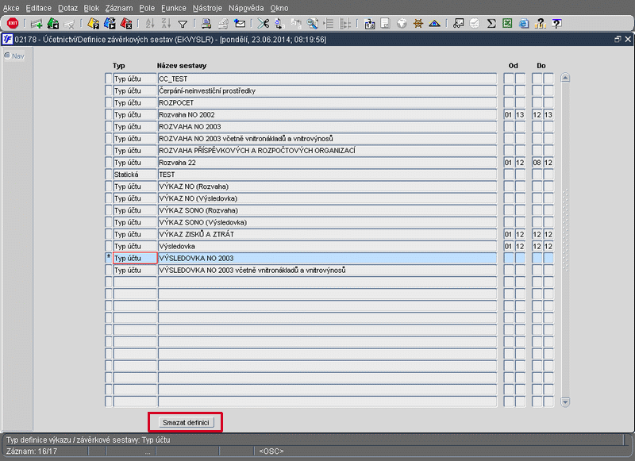This screenshot has height=461, width=635.
Task: Export to Excel with the green icon
Action: tap(507, 24)
